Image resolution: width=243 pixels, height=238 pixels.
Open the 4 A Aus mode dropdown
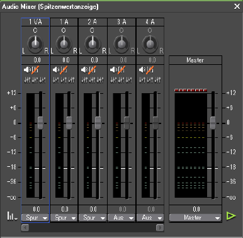pos(150,218)
